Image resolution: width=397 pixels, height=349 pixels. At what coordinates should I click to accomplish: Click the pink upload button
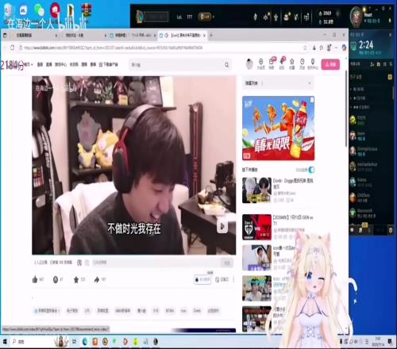click(x=330, y=64)
